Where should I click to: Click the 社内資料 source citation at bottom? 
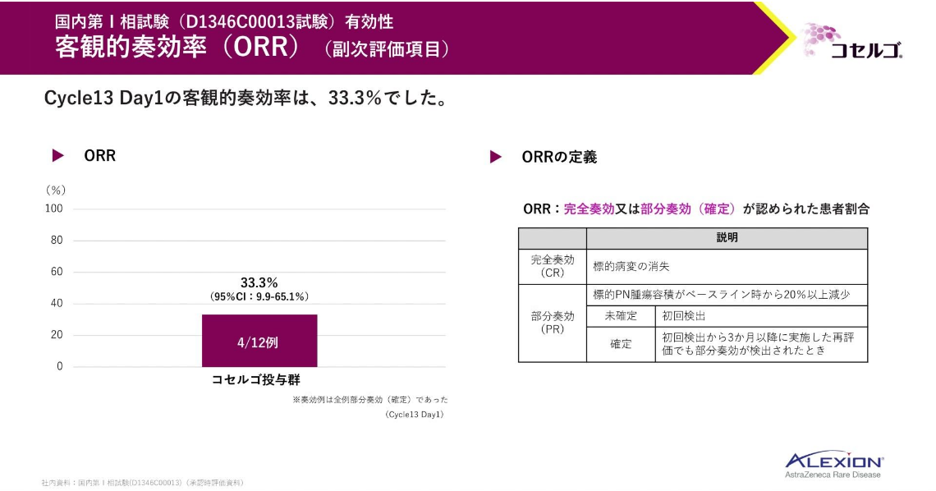pyautogui.click(x=142, y=483)
